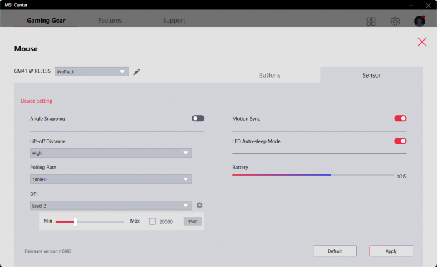
Task: Close the MSI Center window
Action: 428,5
